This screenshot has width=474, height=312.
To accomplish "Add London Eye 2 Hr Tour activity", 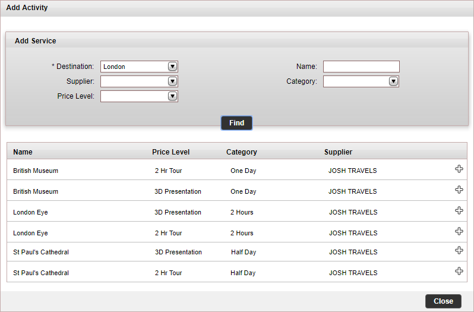I will coord(459,232).
